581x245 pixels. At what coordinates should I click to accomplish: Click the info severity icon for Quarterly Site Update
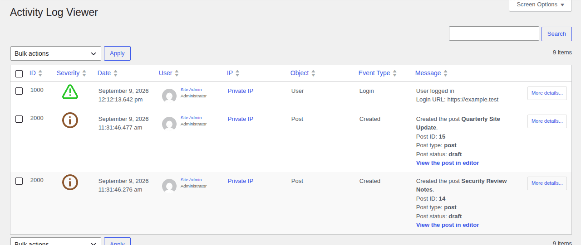70,120
